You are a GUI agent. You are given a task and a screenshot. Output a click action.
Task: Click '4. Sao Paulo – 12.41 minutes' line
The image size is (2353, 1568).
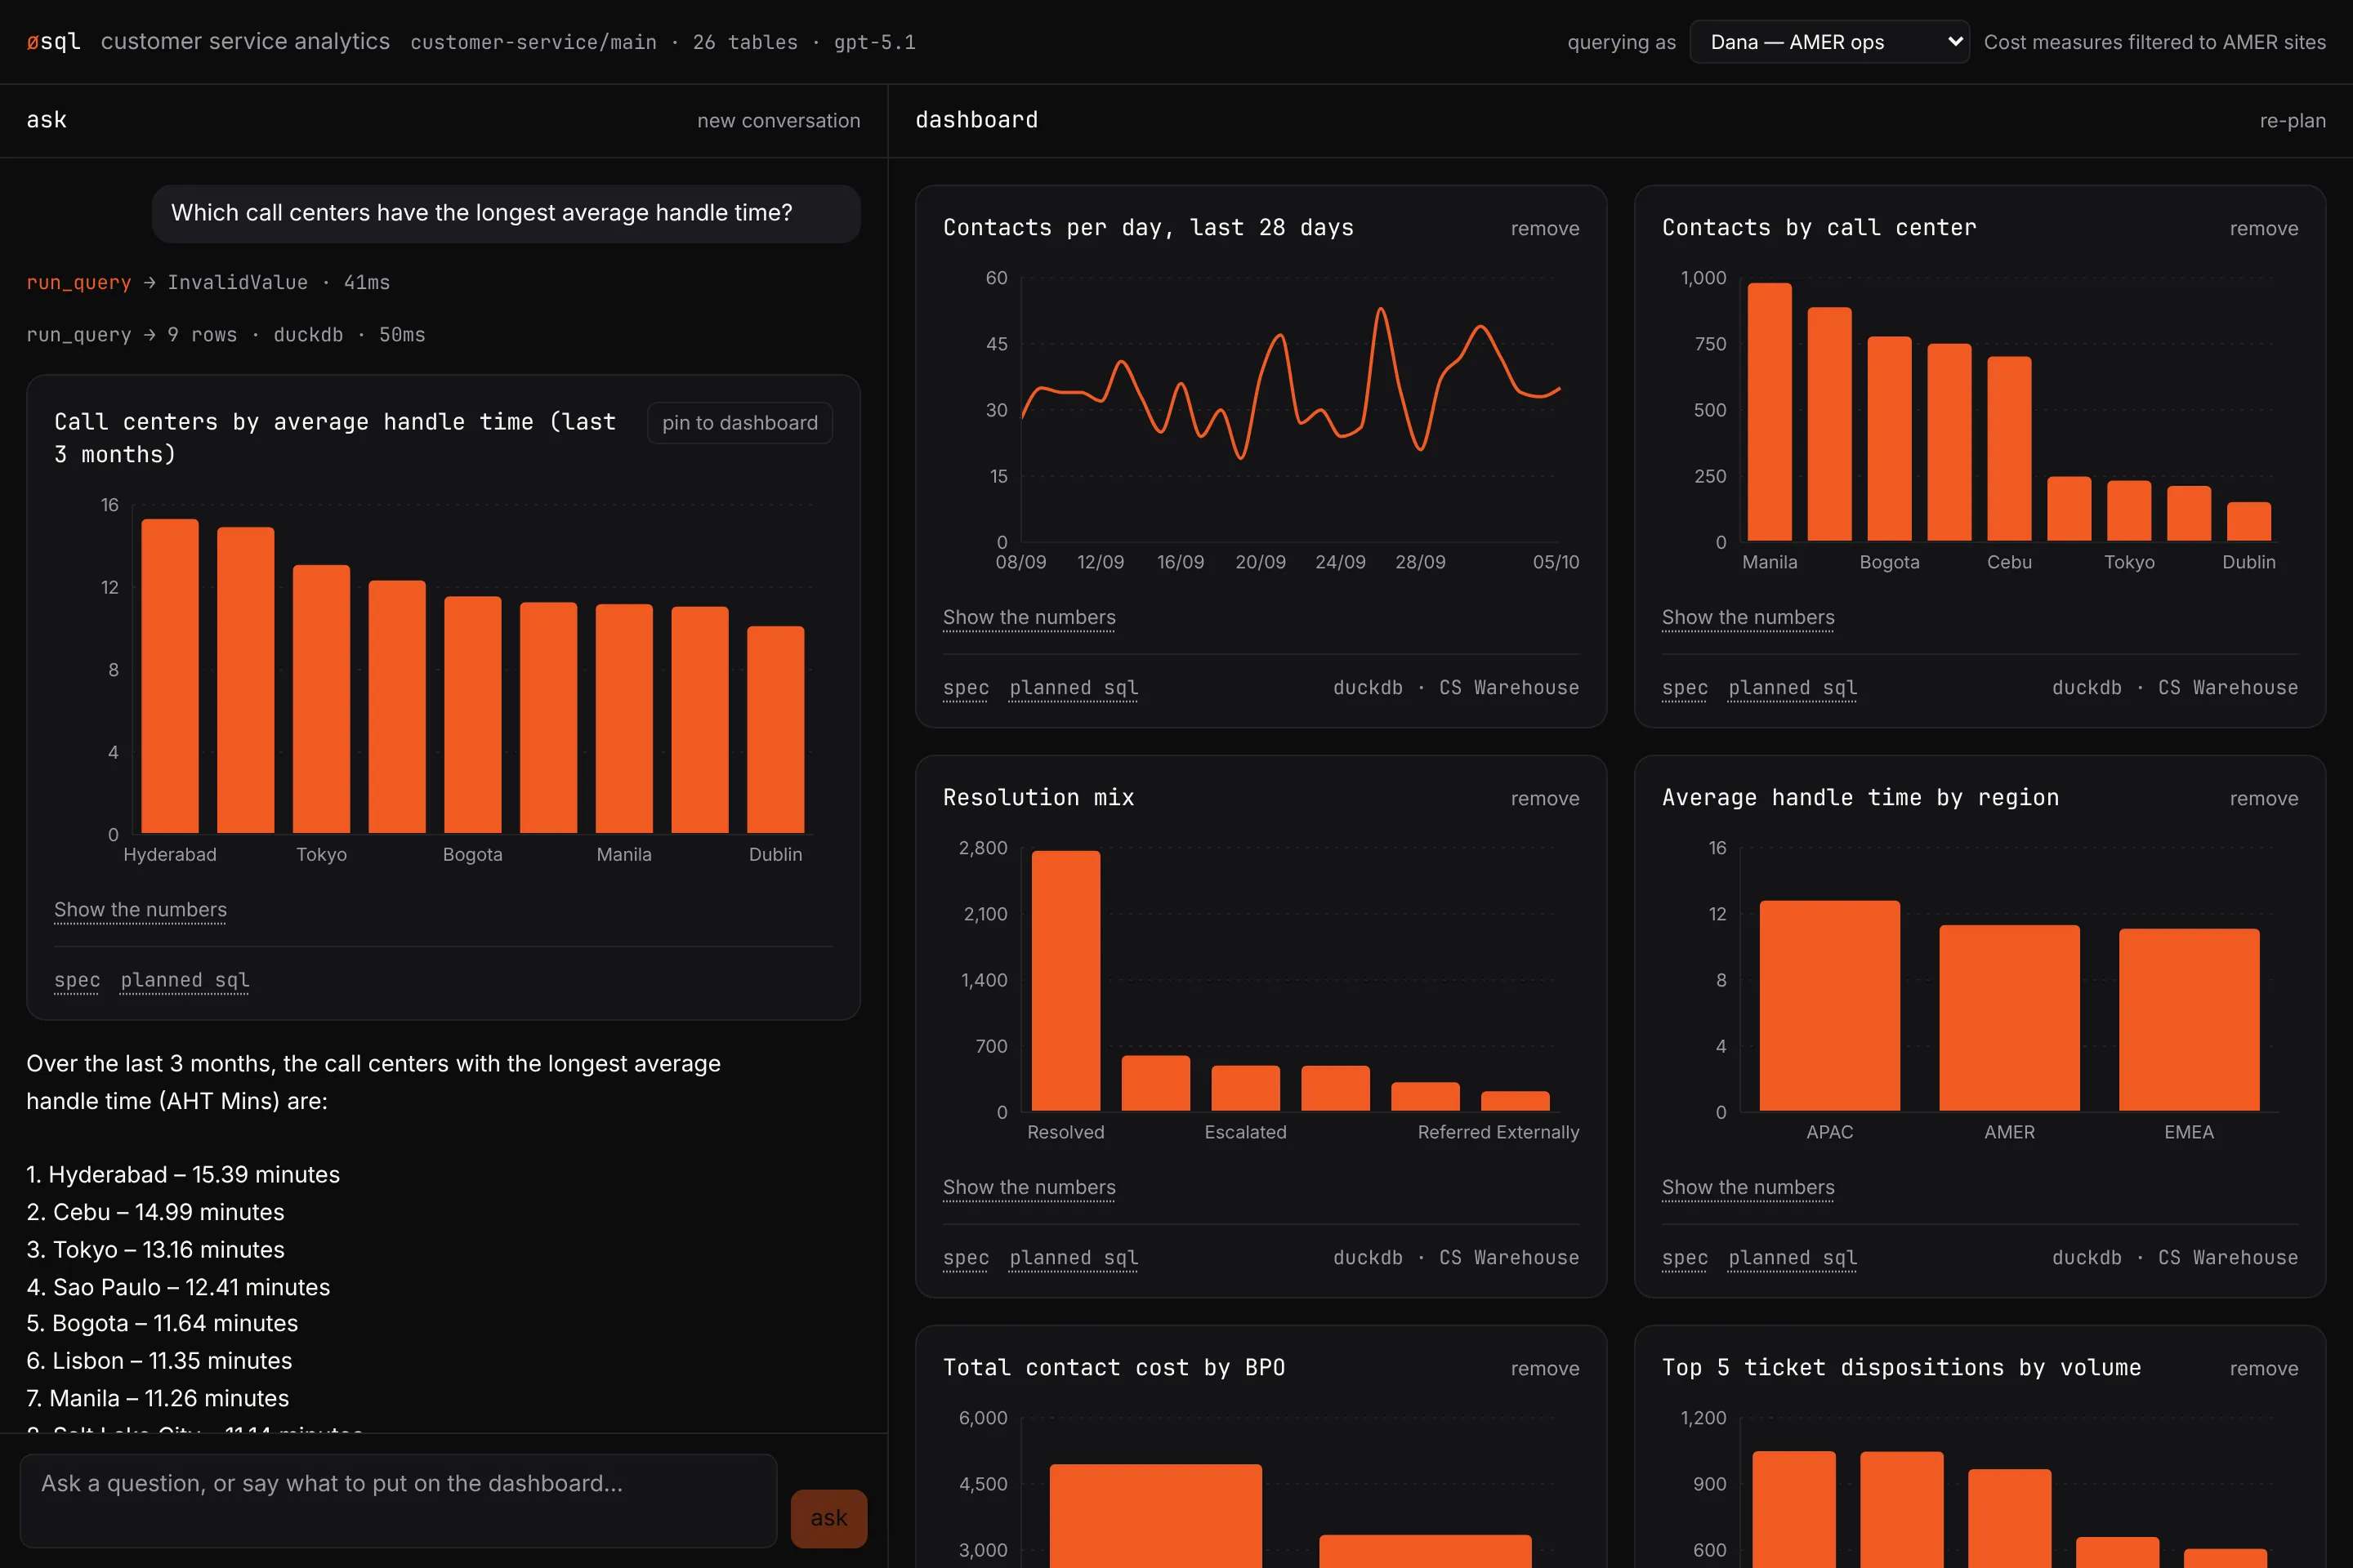tap(178, 1287)
